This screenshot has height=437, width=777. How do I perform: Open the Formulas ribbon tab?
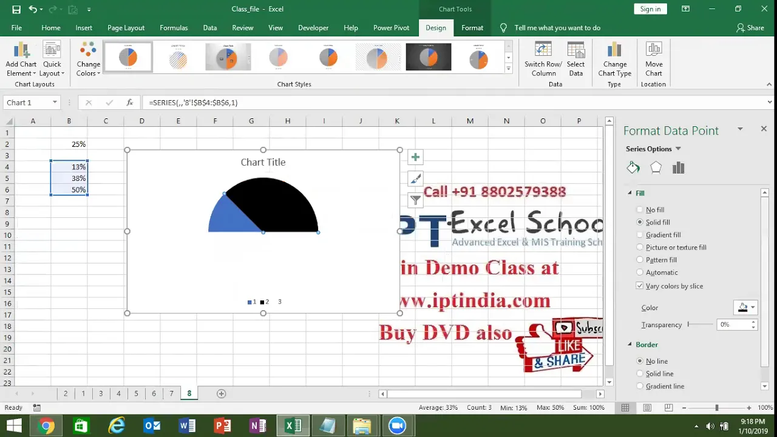[174, 28]
